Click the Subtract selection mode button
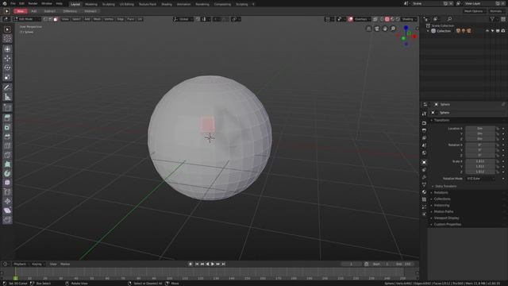 pyautogui.click(x=49, y=11)
